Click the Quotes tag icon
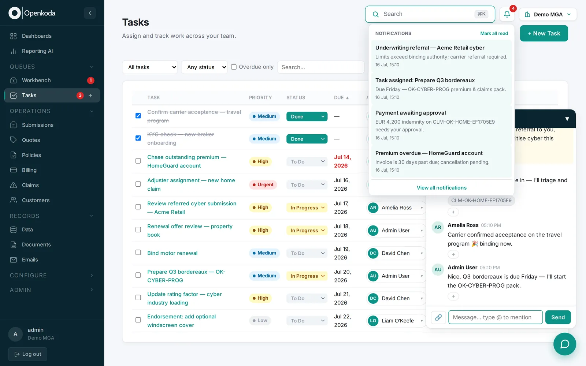Viewport: 586px width, 366px height. pos(14,140)
